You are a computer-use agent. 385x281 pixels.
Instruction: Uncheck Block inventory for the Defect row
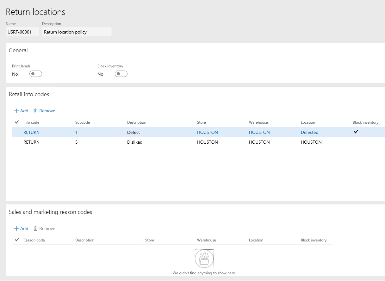(356, 132)
